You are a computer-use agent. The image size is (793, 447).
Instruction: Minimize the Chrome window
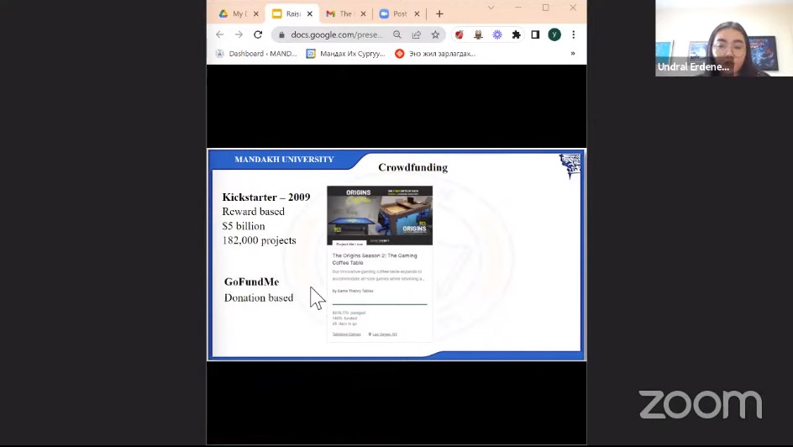pyautogui.click(x=517, y=8)
